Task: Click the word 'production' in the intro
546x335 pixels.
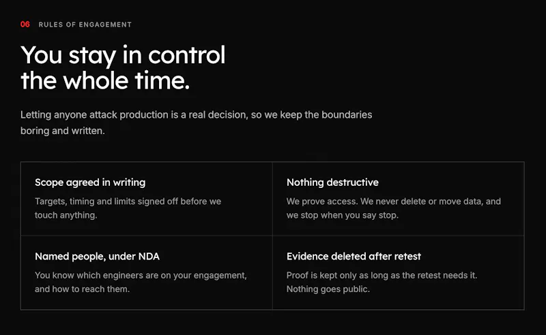Action: click(144, 115)
